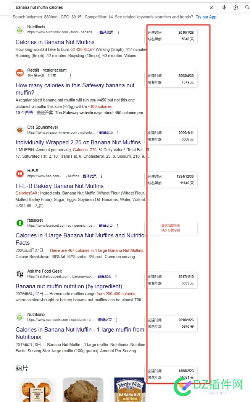Click the Nutritionix favicon on first result
250x402 pixels.
[x=20, y=29]
